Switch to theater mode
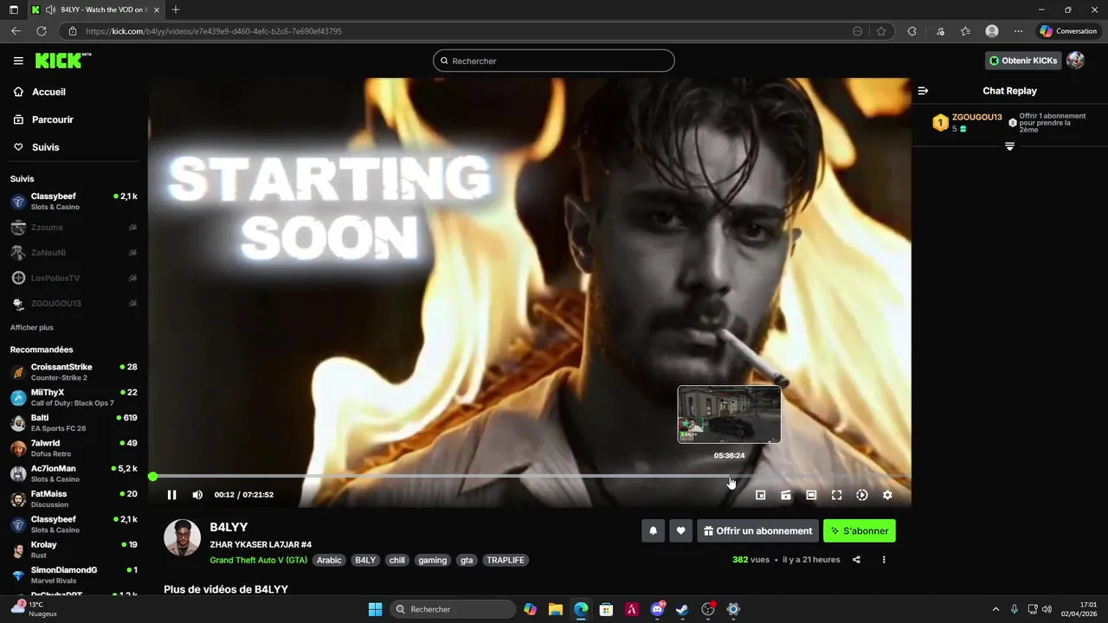The image size is (1108, 623). (811, 495)
